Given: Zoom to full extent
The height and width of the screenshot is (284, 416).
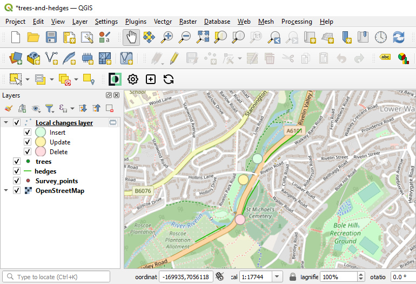Looking at the screenshot, I should coord(203,37).
